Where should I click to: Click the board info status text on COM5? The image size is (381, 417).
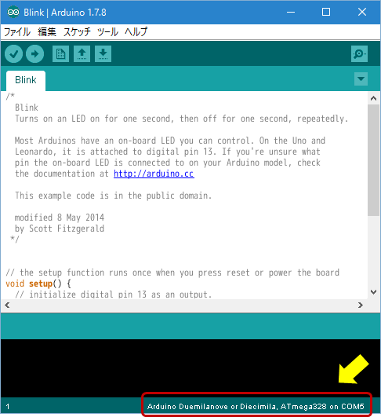pyautogui.click(x=256, y=406)
